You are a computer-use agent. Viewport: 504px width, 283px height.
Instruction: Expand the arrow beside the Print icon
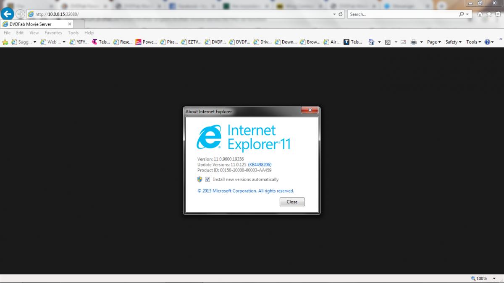pos(421,42)
